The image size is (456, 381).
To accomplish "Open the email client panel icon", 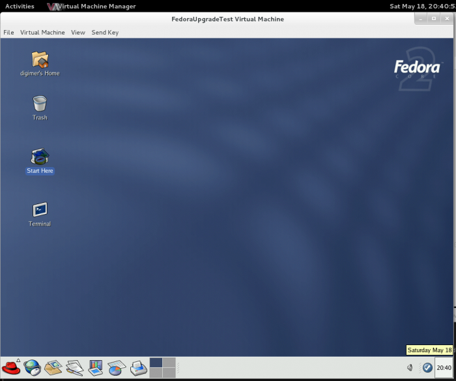I will coord(53,367).
